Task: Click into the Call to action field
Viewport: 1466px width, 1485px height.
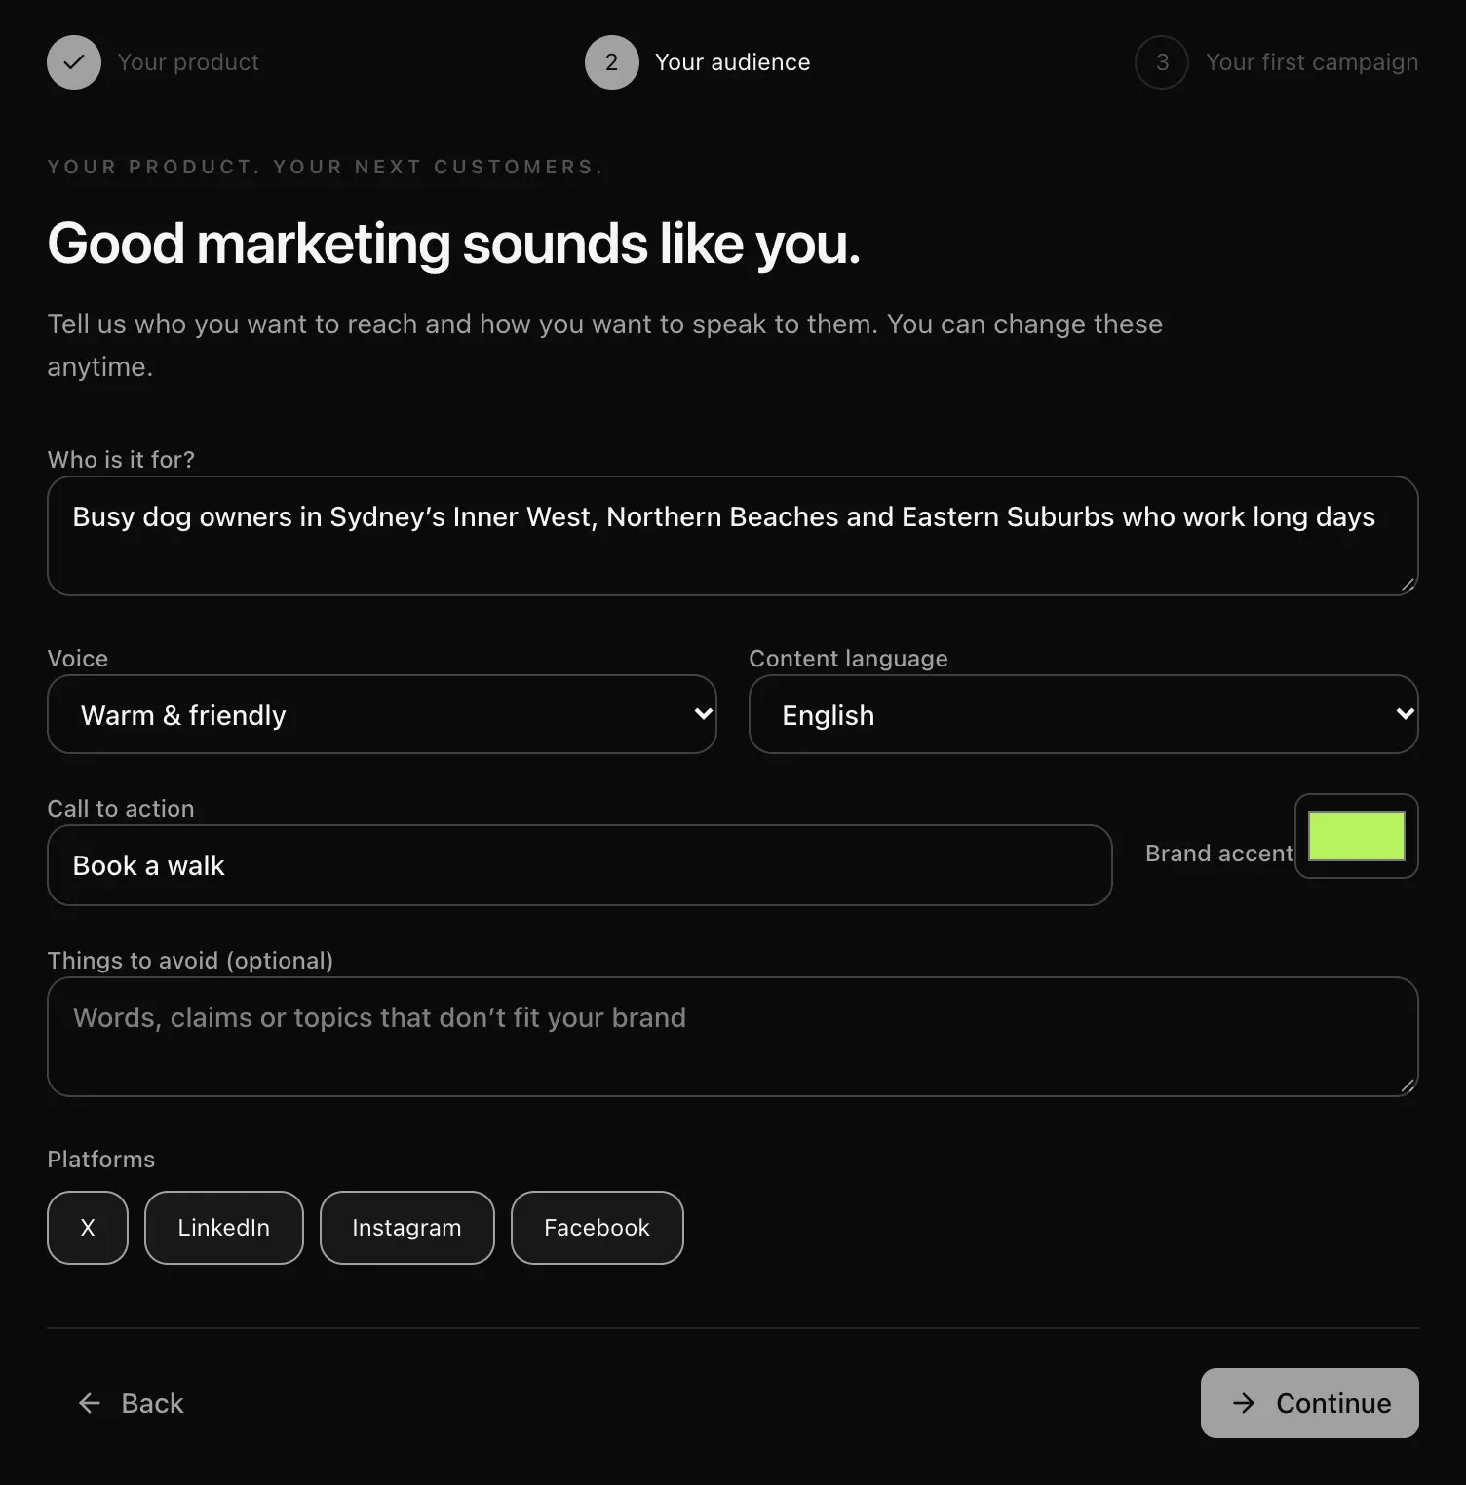Action: coord(580,865)
